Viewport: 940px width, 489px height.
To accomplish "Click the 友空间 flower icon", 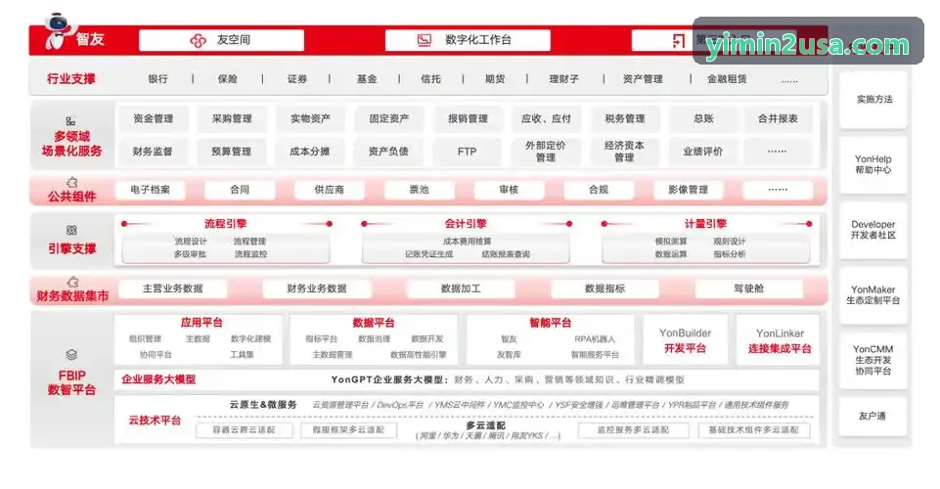I will (x=198, y=40).
